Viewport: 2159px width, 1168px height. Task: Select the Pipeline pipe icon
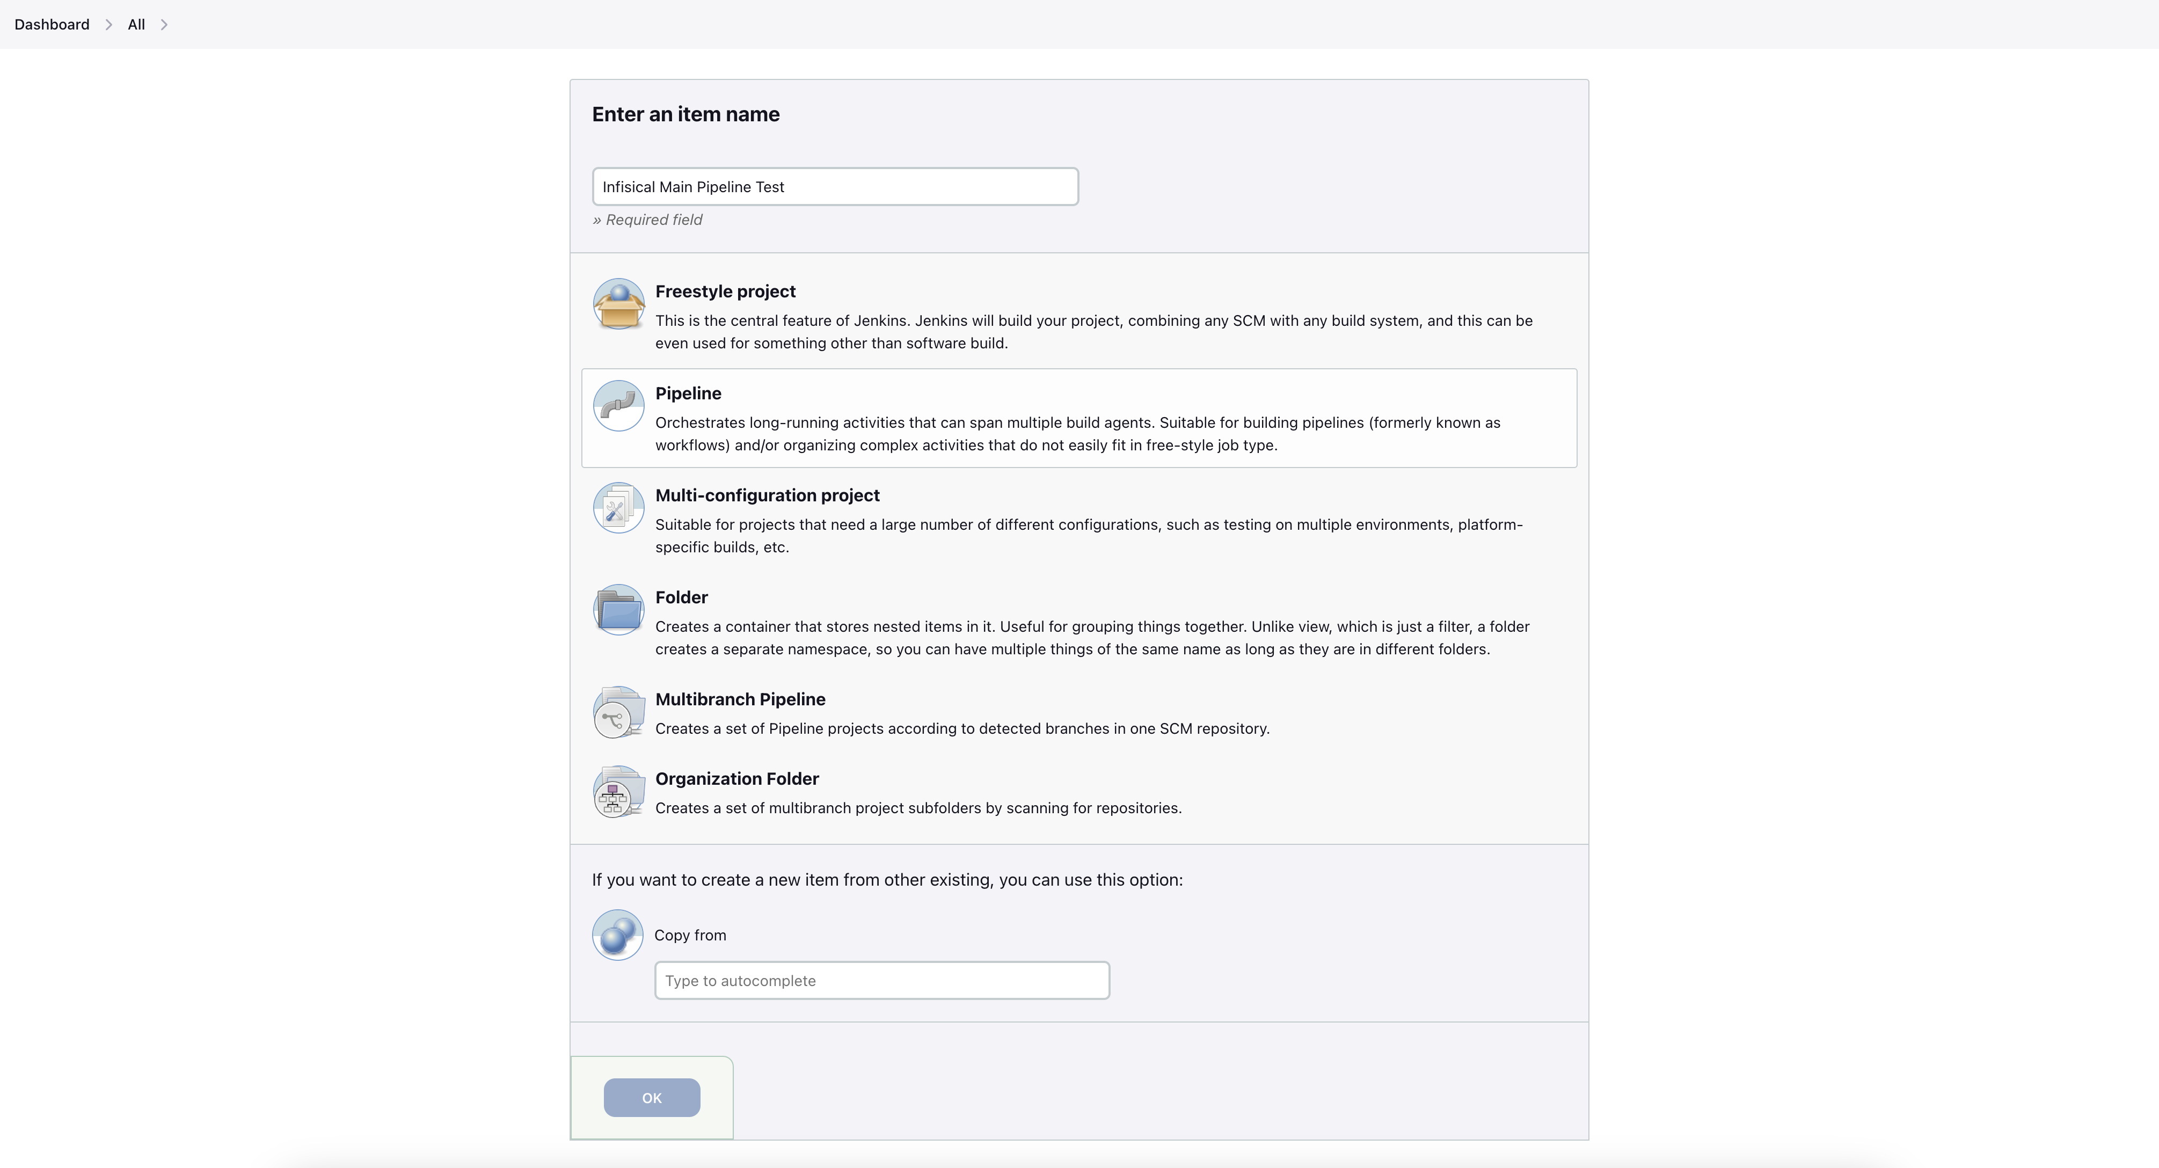[x=618, y=406]
